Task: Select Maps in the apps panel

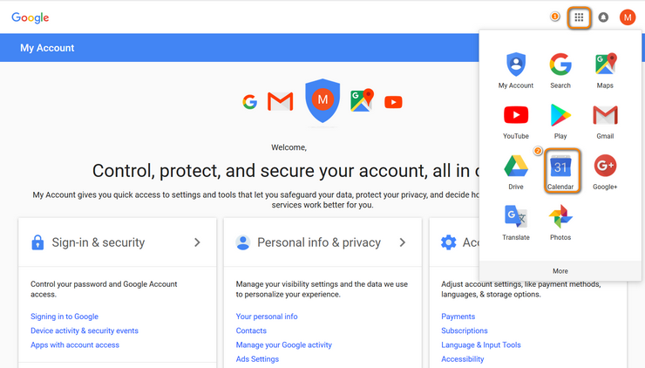Action: (605, 71)
